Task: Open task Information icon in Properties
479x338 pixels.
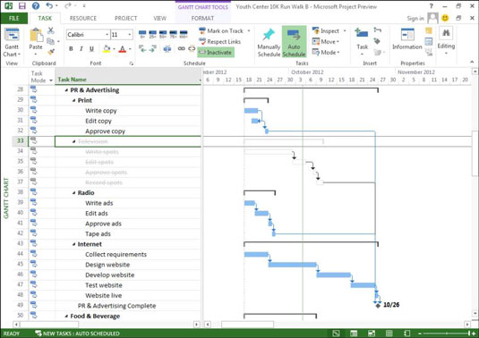Action: tap(407, 35)
